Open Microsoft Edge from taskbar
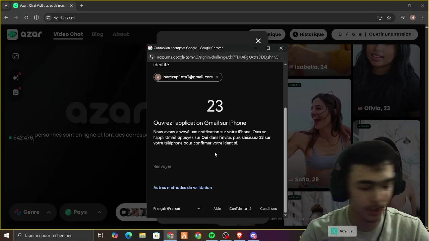The height and width of the screenshot is (241, 429). [129, 235]
